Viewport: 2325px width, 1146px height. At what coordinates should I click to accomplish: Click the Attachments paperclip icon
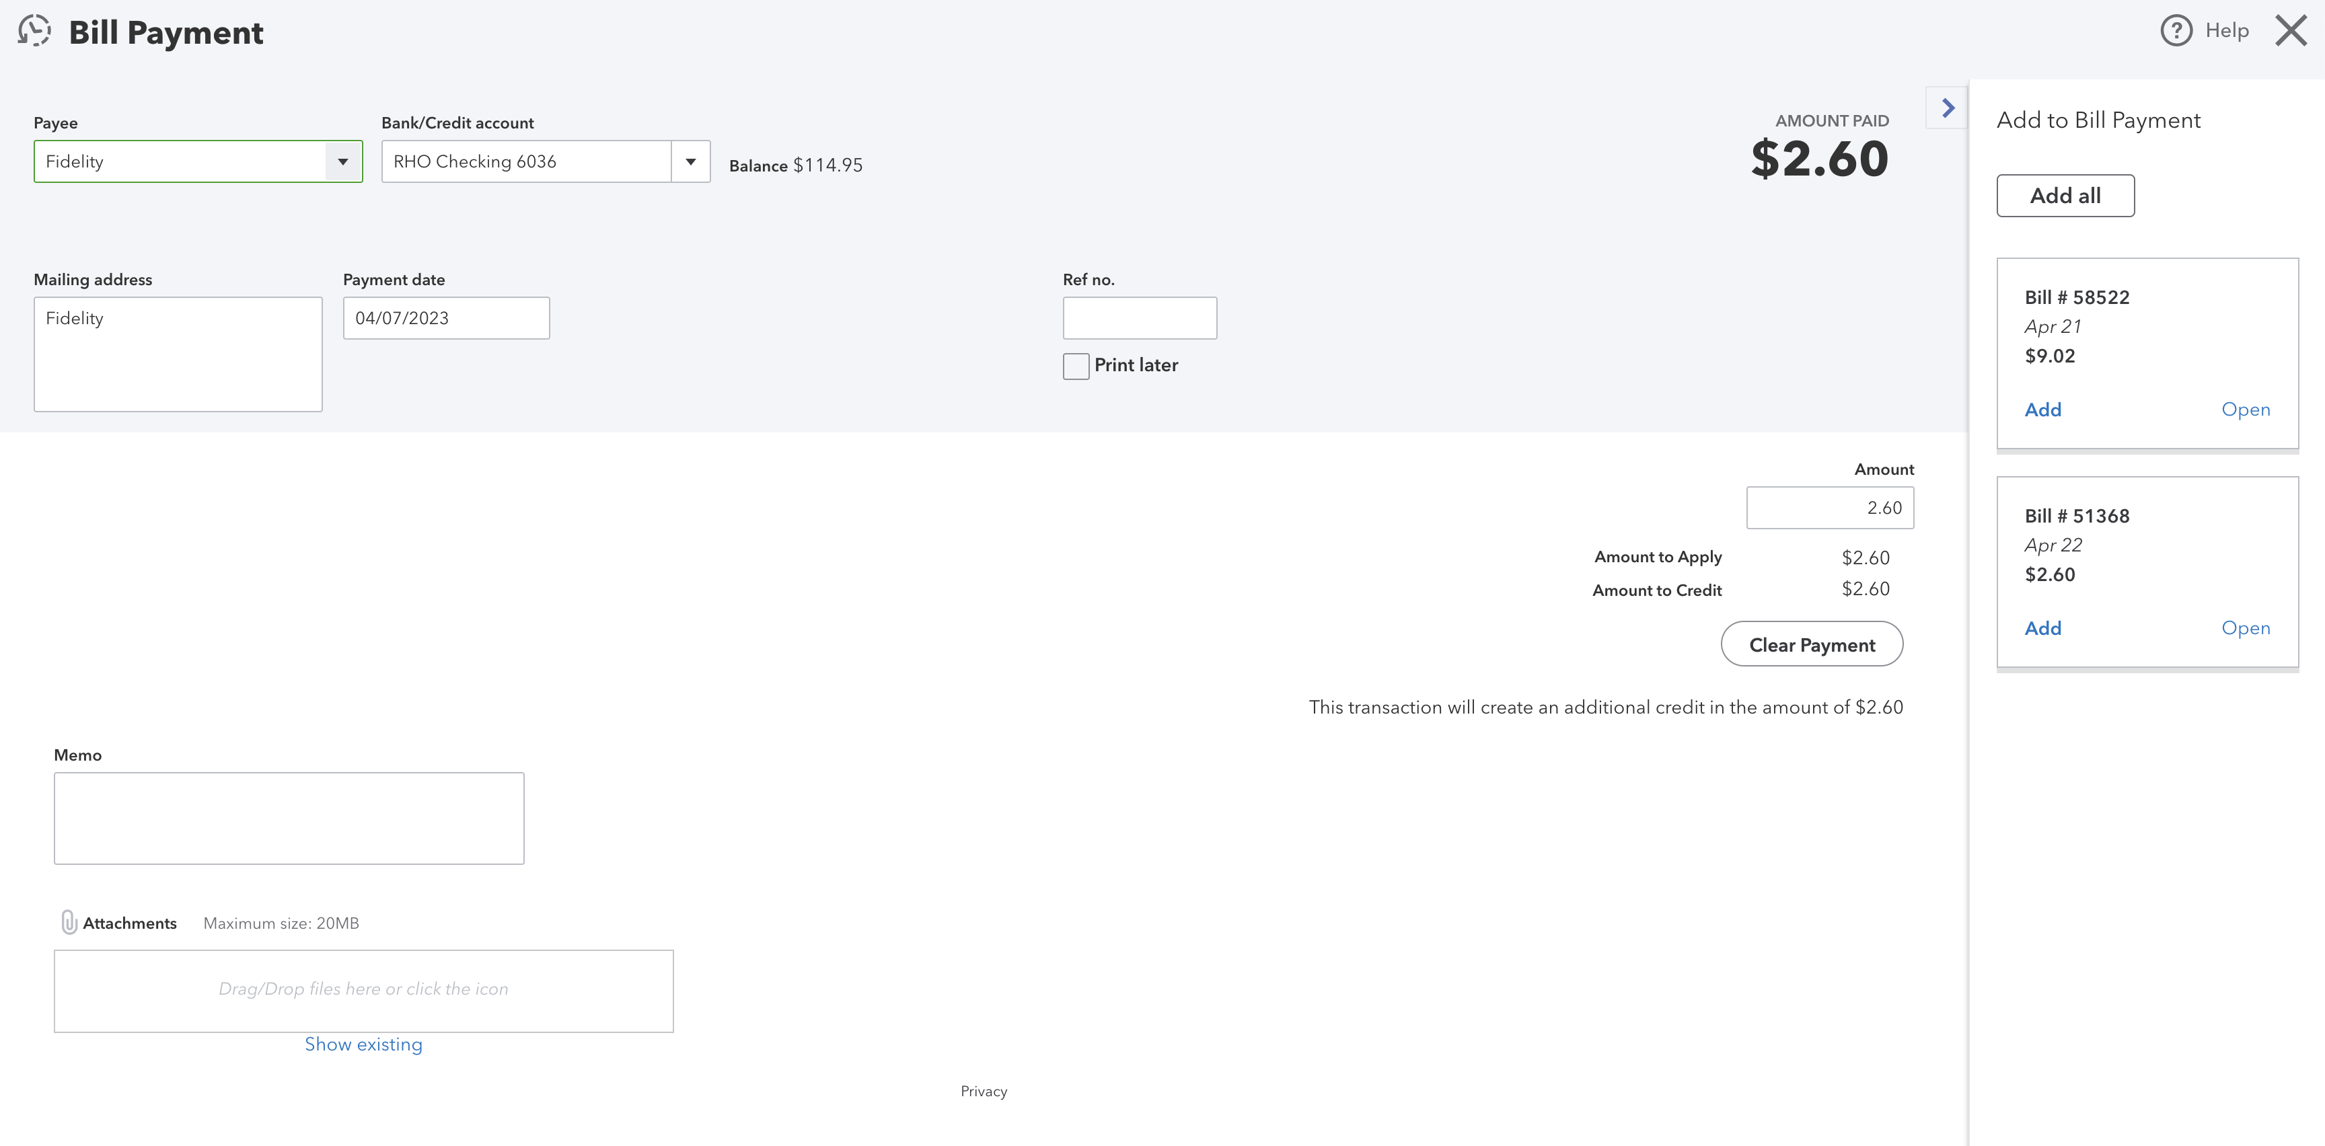(x=69, y=922)
